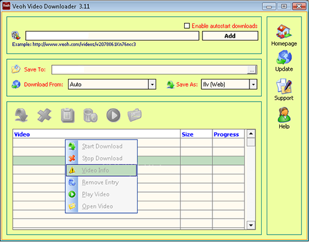Click the scrollbar up arrow in list

pyautogui.click(x=251, y=134)
